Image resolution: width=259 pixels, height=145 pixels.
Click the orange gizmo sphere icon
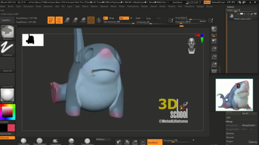(x=91, y=20)
